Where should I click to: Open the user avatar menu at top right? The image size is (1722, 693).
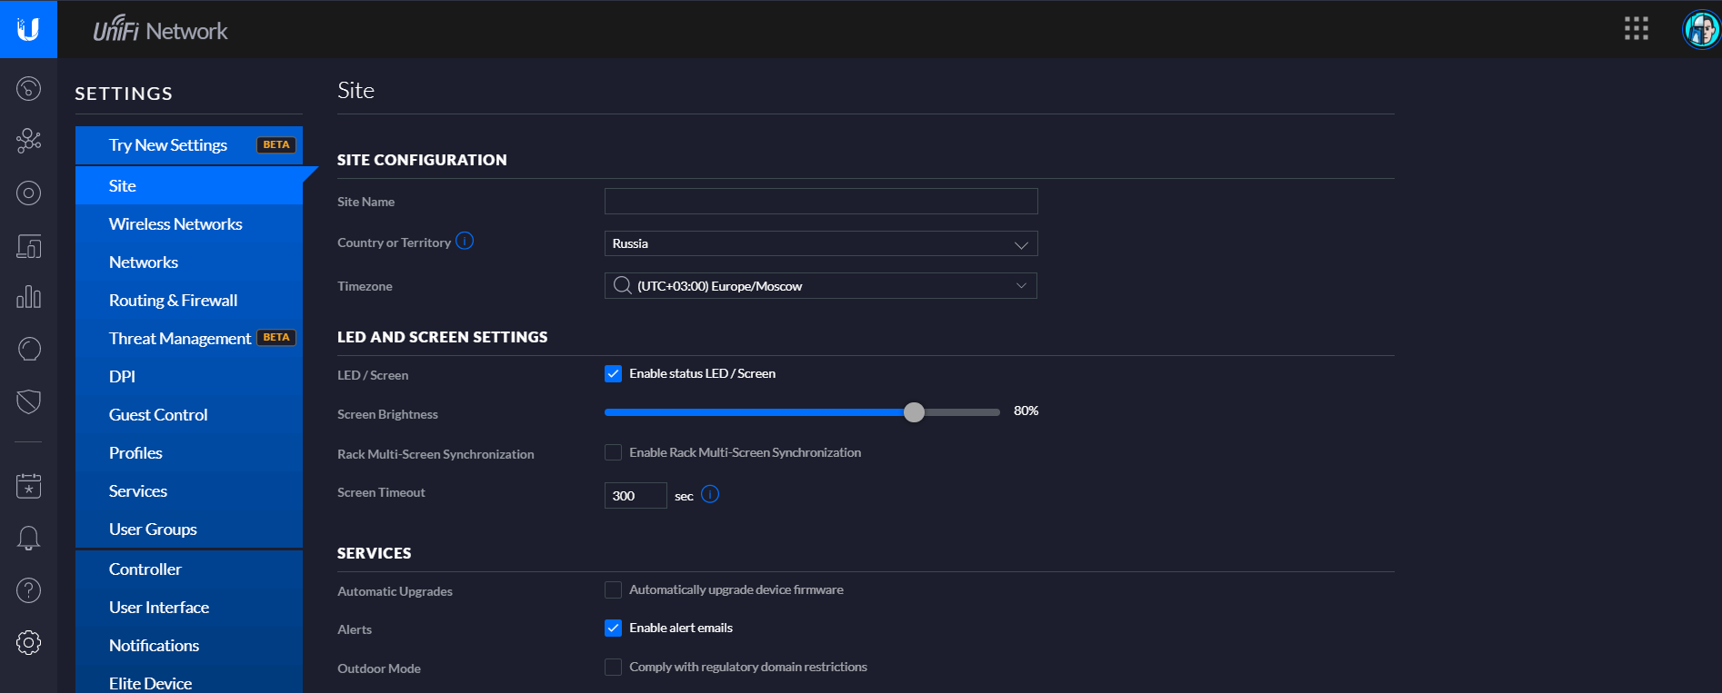1699,29
